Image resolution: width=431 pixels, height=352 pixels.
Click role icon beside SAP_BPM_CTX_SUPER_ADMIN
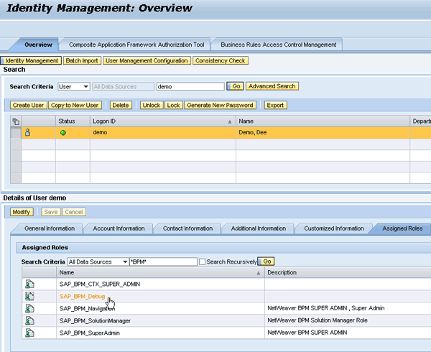[x=29, y=284]
